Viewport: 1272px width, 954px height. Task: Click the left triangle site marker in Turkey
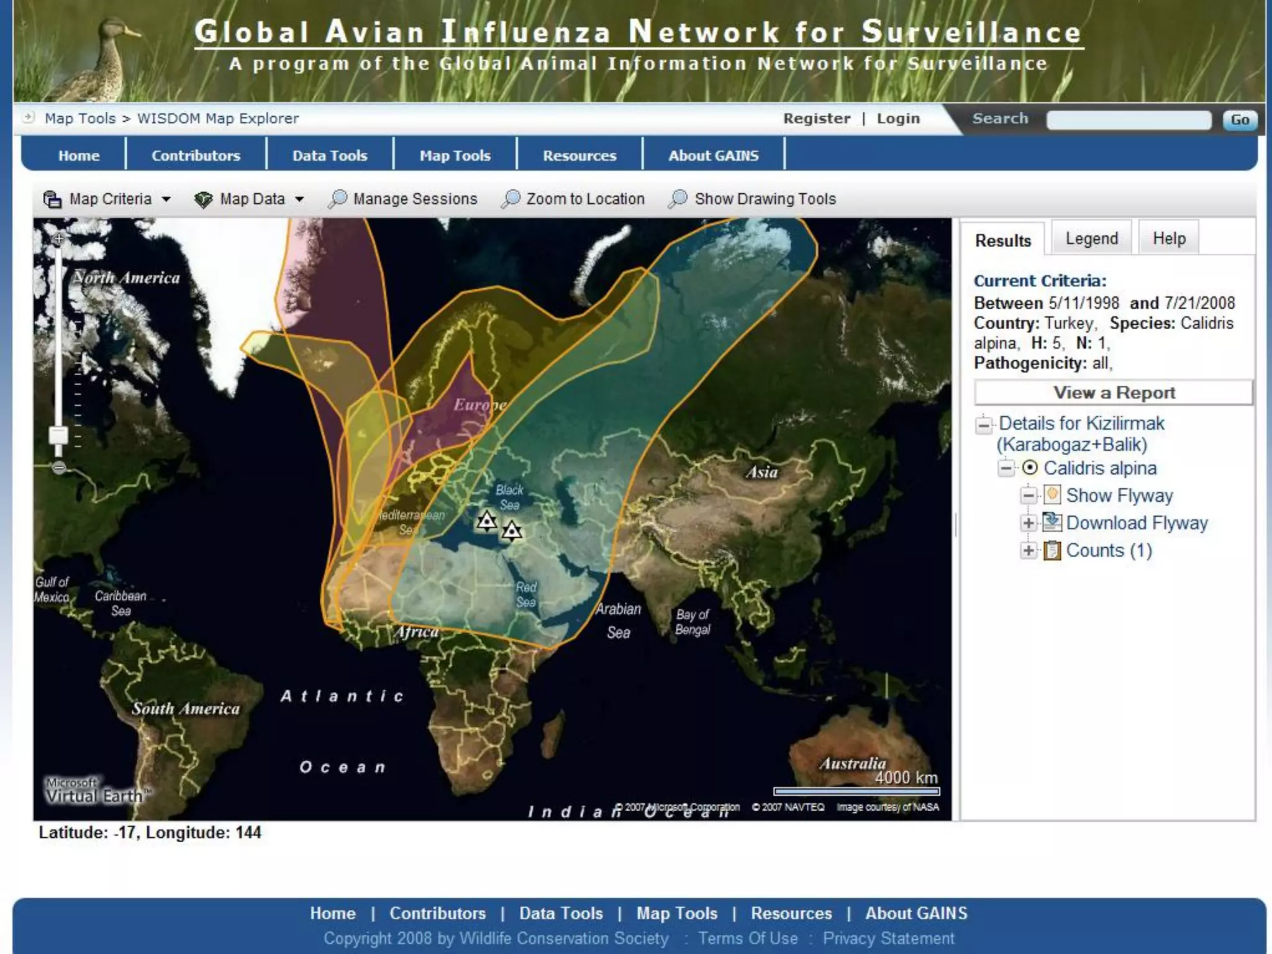click(486, 521)
